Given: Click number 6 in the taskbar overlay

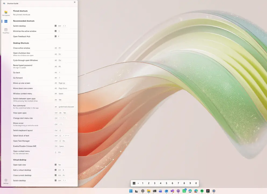Looking at the screenshot, I should coord(173,183).
